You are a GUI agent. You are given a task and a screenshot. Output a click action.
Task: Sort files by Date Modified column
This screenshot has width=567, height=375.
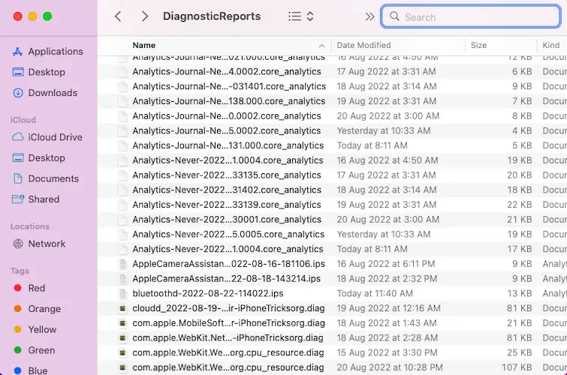[x=363, y=46]
